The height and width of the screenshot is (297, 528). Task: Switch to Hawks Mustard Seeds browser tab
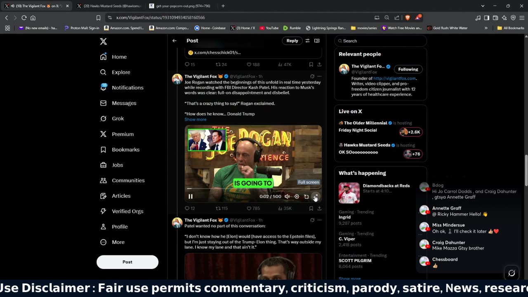point(109,6)
